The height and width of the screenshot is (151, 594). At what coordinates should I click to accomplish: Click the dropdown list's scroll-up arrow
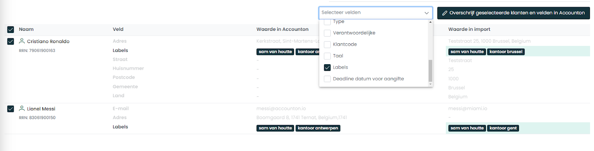coord(430,22)
